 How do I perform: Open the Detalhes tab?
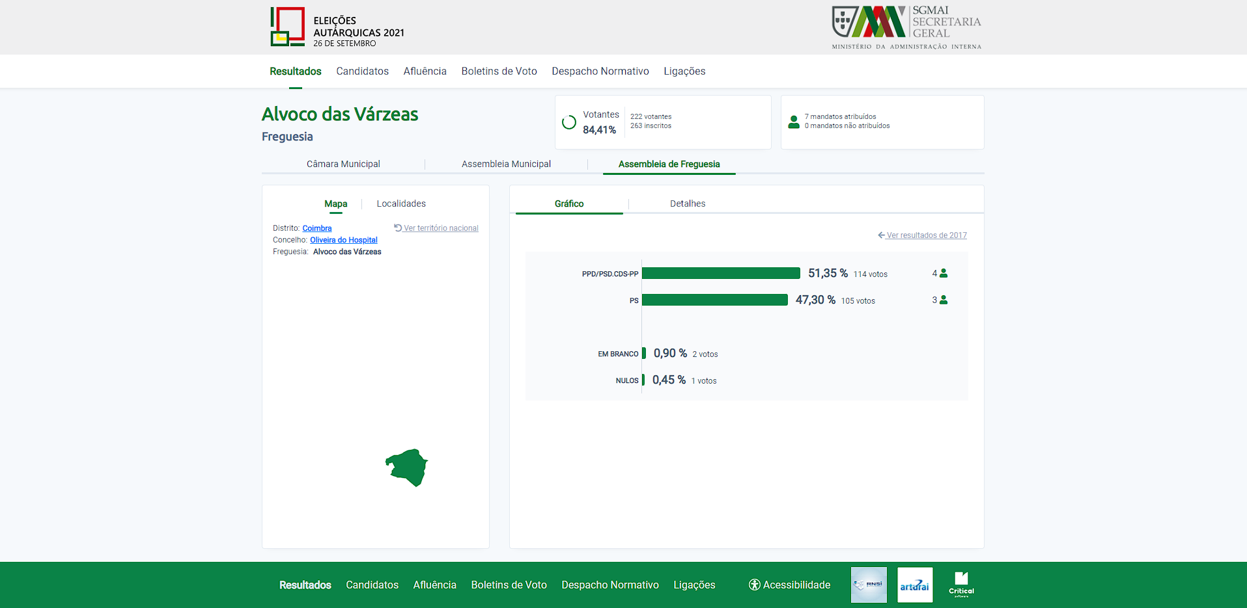pos(688,204)
